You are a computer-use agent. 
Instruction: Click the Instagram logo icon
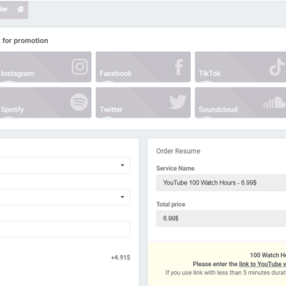click(x=80, y=66)
